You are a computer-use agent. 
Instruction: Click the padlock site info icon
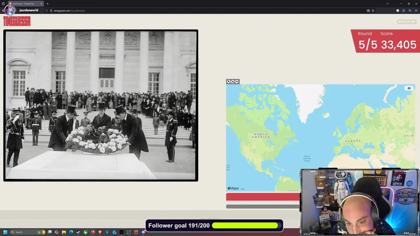click(51, 10)
